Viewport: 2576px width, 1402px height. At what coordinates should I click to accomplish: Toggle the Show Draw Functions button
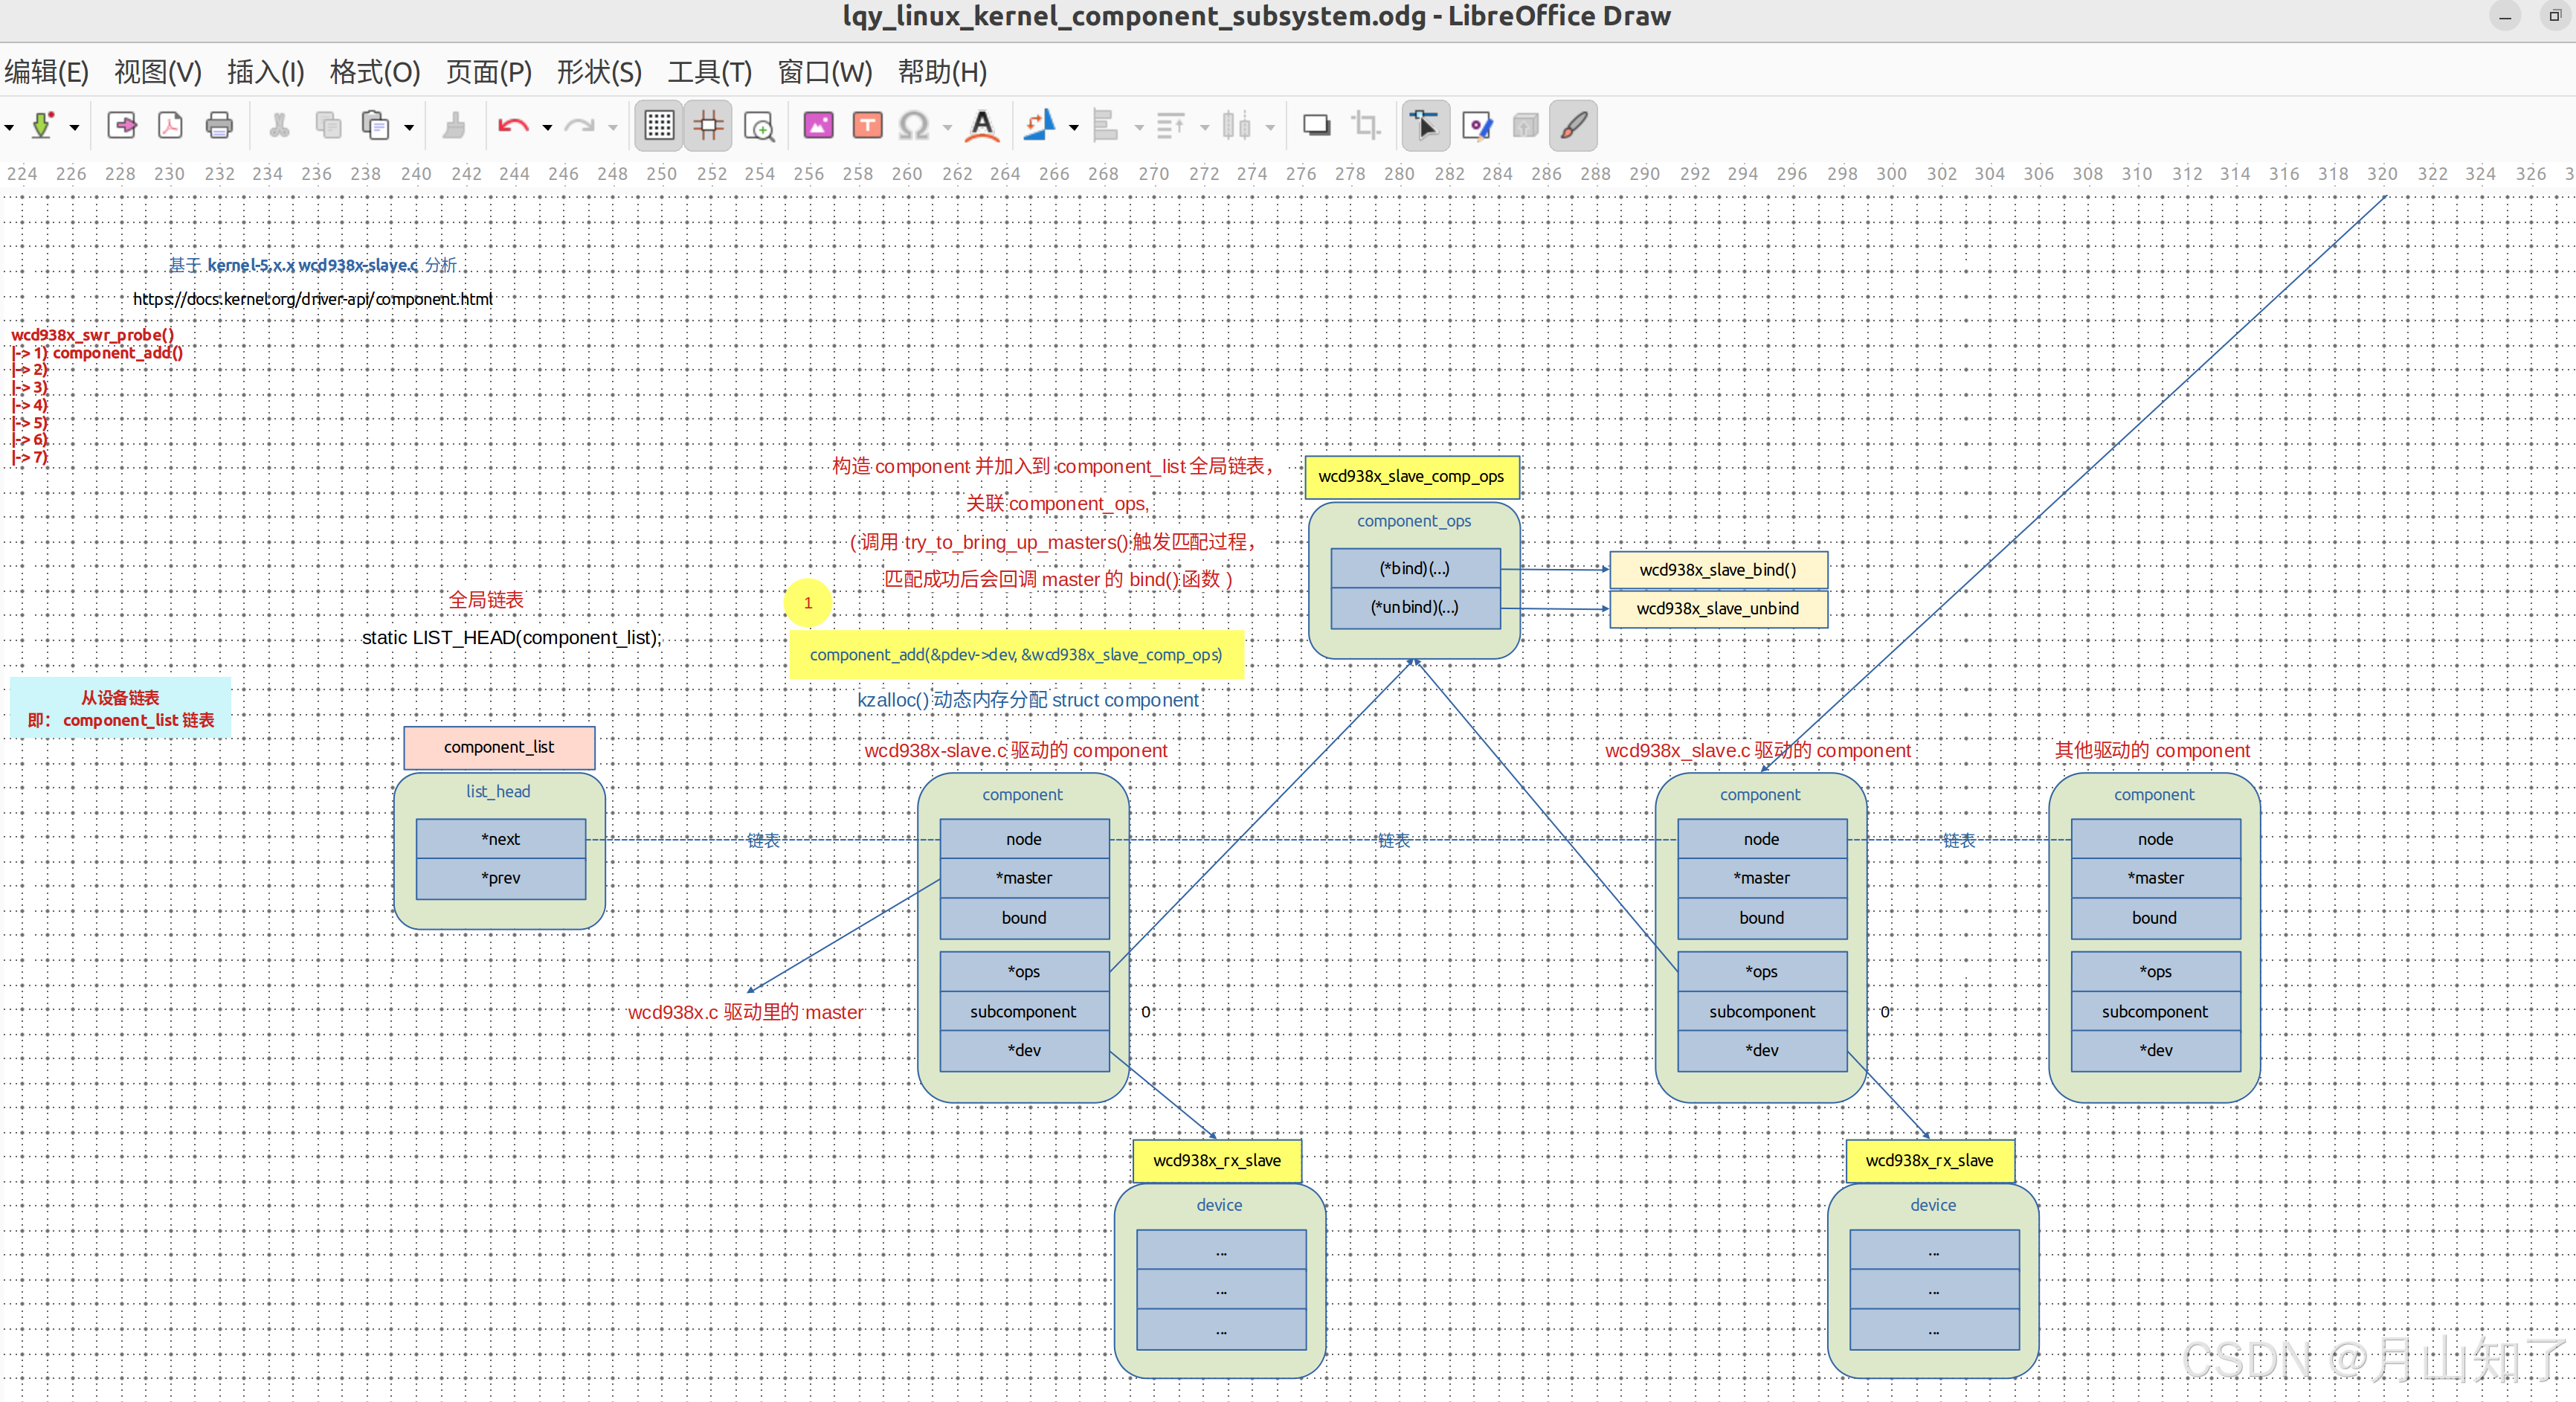click(x=1573, y=126)
